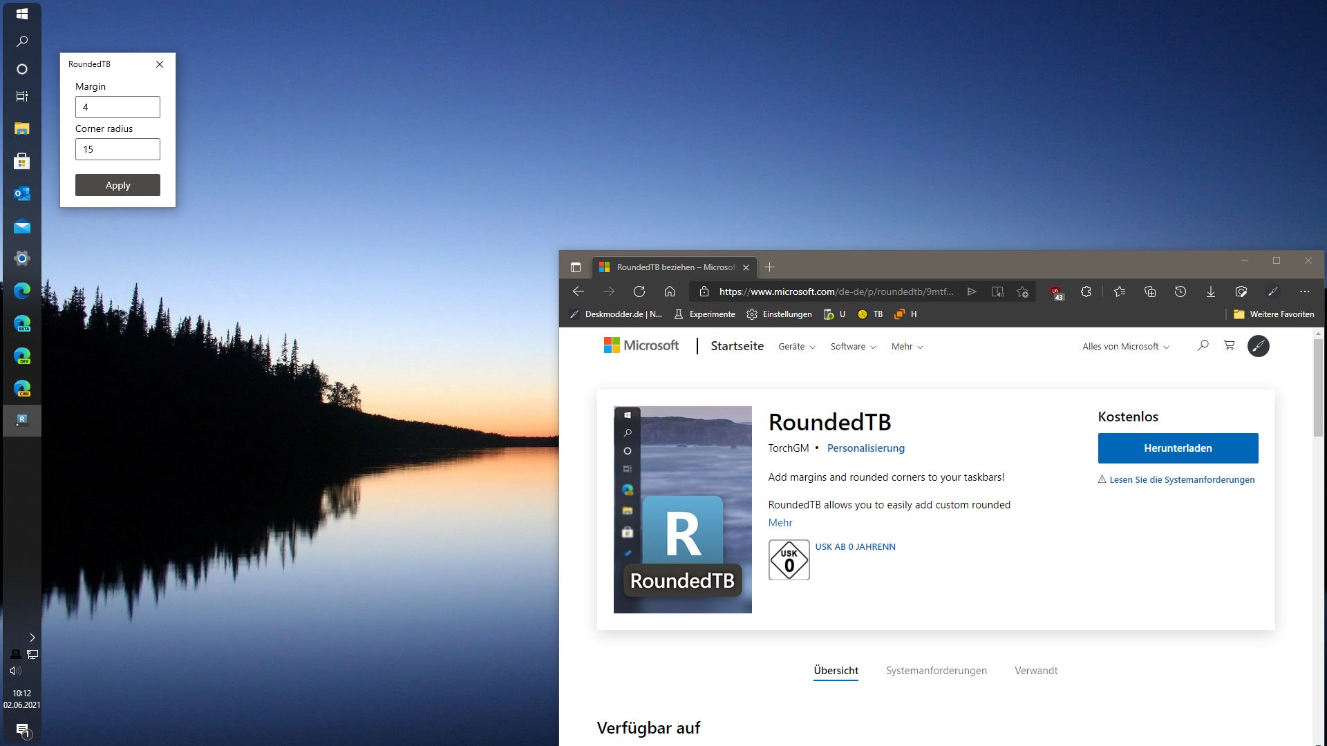The image size is (1327, 746).
Task: Close the RoundedTB settings window
Action: [x=160, y=64]
